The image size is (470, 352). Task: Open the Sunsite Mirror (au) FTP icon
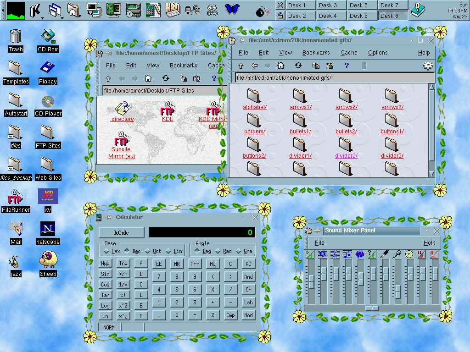click(x=122, y=140)
